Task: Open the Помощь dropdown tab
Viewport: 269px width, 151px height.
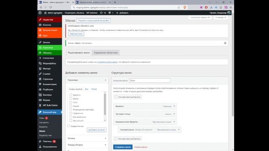Action: (x=221, y=18)
